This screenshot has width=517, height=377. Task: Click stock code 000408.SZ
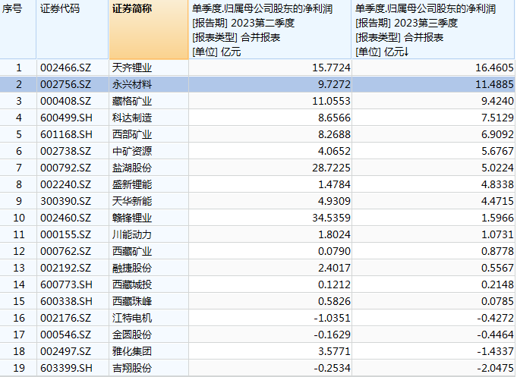[65, 101]
